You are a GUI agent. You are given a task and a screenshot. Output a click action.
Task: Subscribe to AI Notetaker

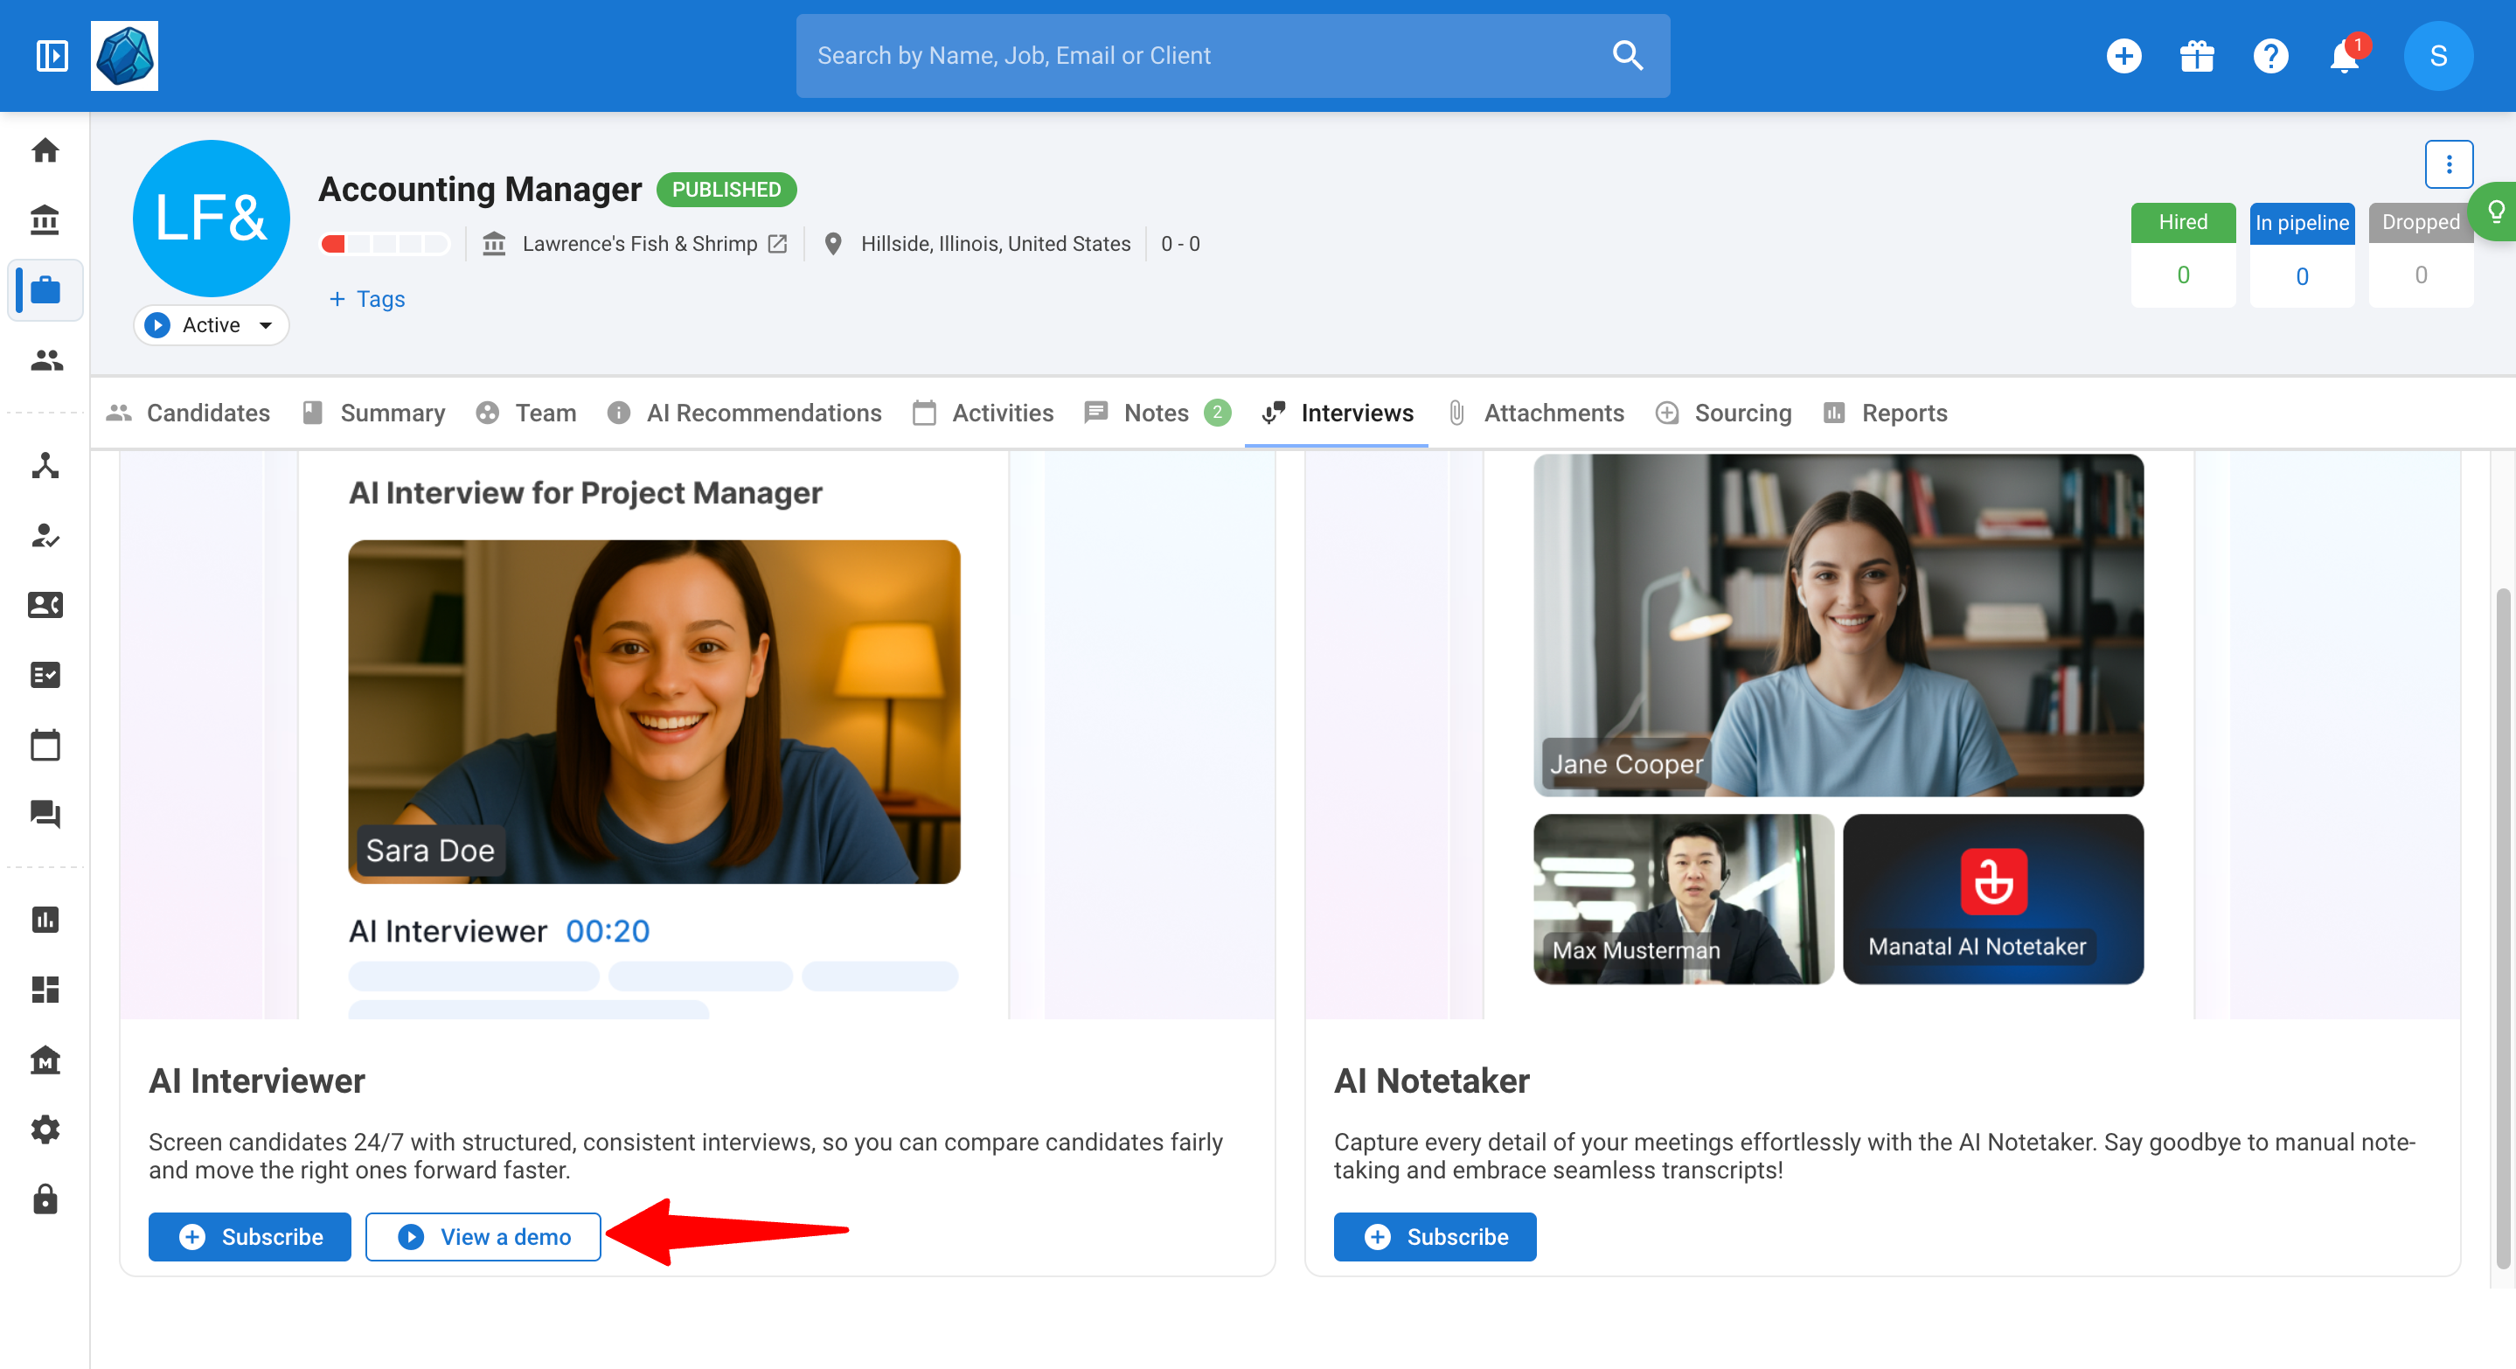1435,1236
